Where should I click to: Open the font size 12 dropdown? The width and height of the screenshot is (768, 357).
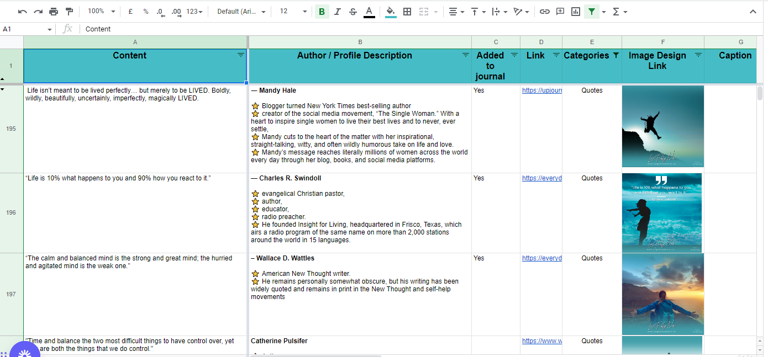pyautogui.click(x=293, y=12)
